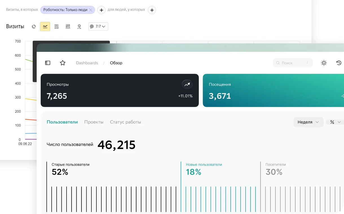344x214 pixels.
Task: Expand the 7/7 annotations dropdown
Action: [98, 26]
